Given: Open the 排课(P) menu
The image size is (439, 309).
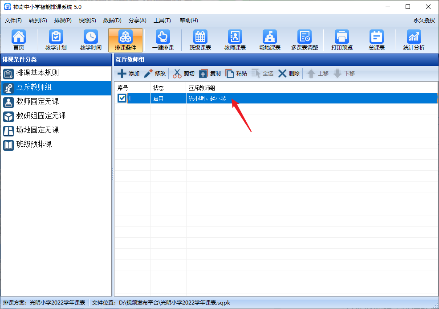Looking at the screenshot, I should point(63,21).
